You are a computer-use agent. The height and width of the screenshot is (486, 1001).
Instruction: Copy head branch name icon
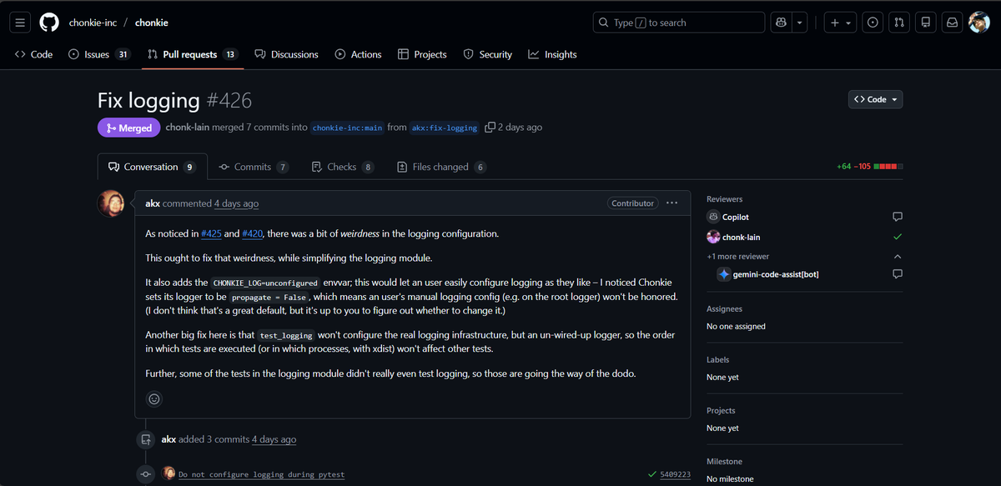tap(490, 128)
